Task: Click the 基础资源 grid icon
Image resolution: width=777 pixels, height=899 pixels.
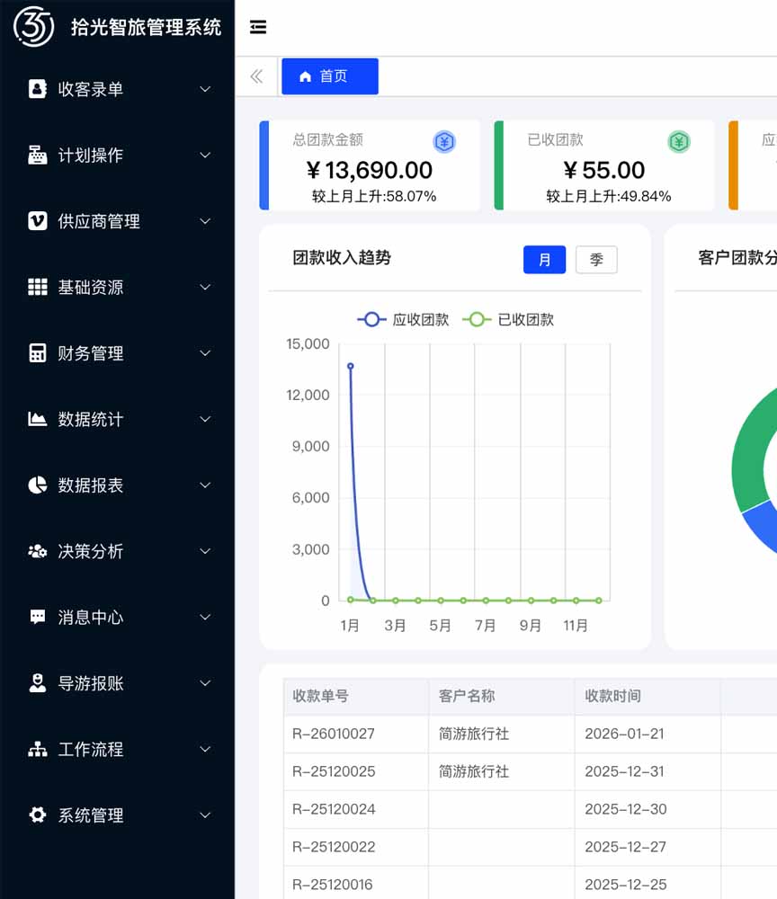Action: (x=37, y=287)
